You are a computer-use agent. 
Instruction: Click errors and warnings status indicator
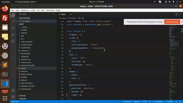coord(15,102)
